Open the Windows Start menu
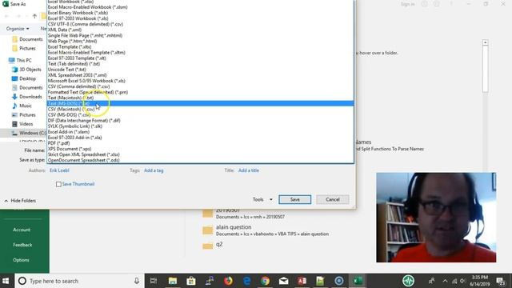512x288 pixels. [x=6, y=281]
